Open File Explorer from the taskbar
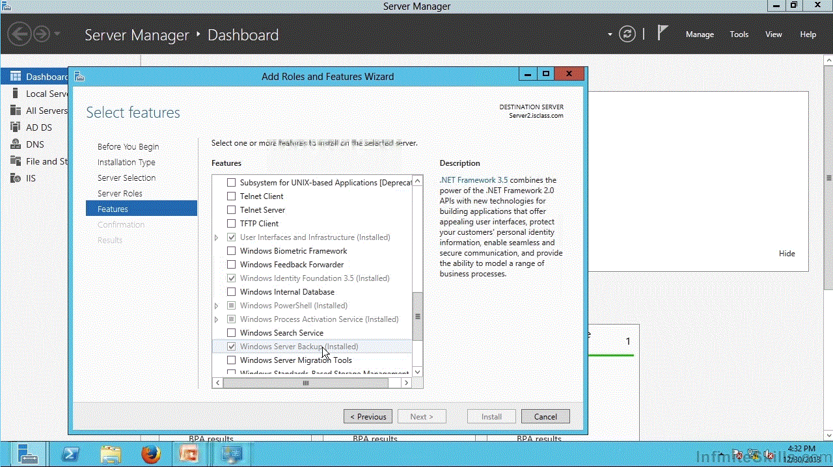 tap(111, 454)
